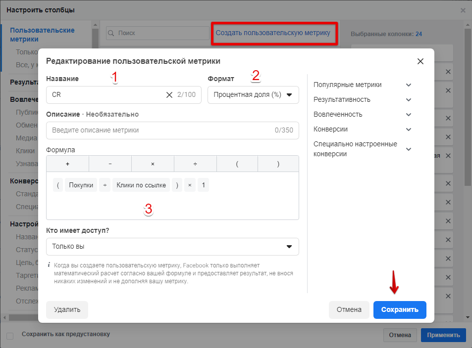Click the description input field

[x=158, y=130]
